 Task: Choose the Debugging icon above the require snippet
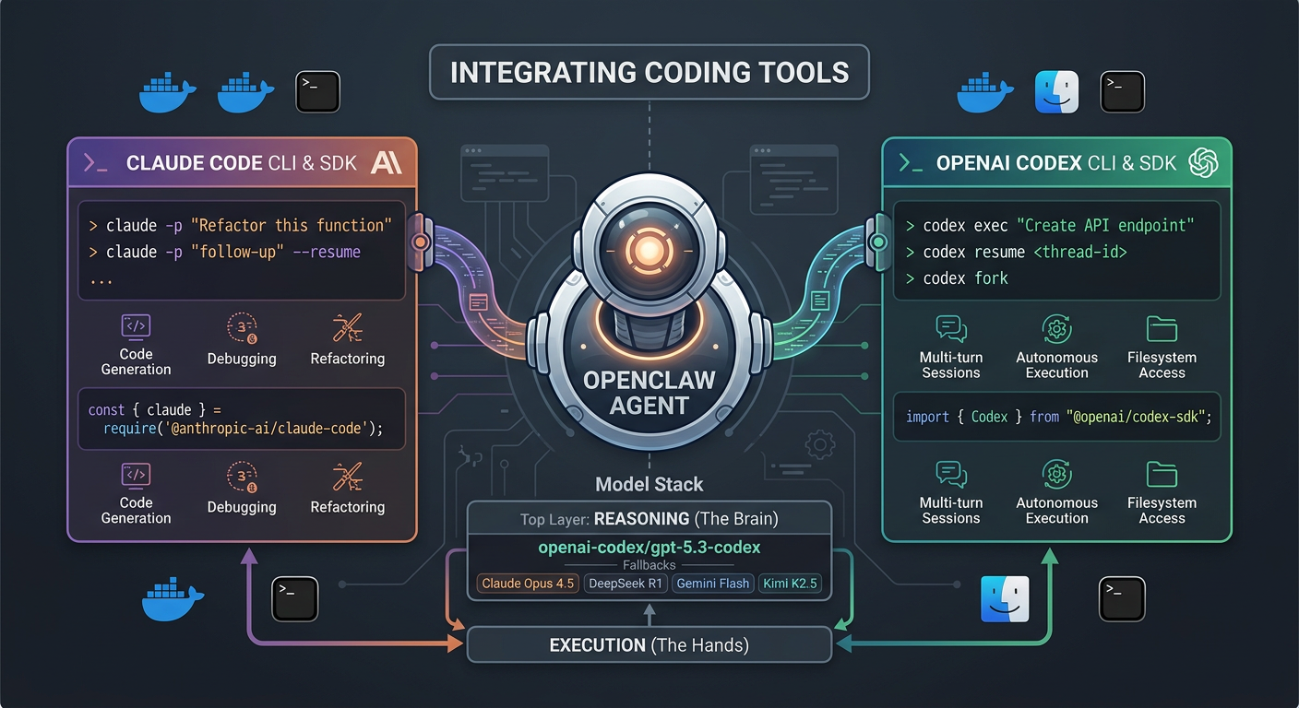click(242, 328)
